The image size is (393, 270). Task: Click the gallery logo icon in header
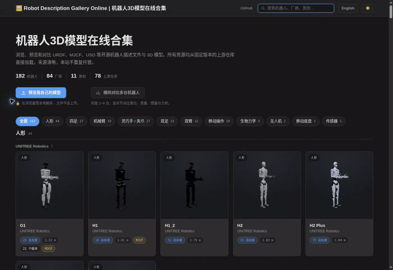(19, 8)
